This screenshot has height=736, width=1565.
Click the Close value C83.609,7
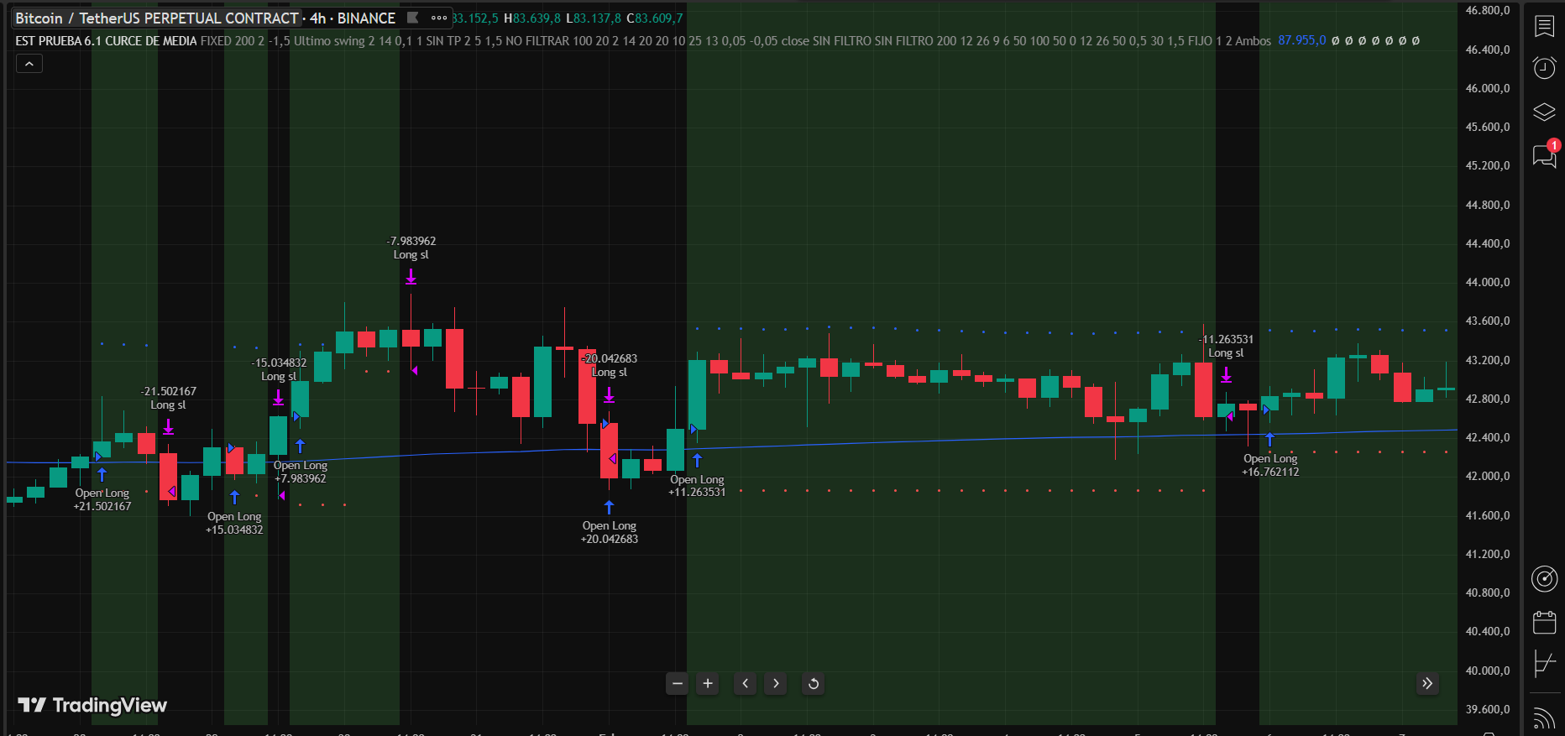coord(655,18)
